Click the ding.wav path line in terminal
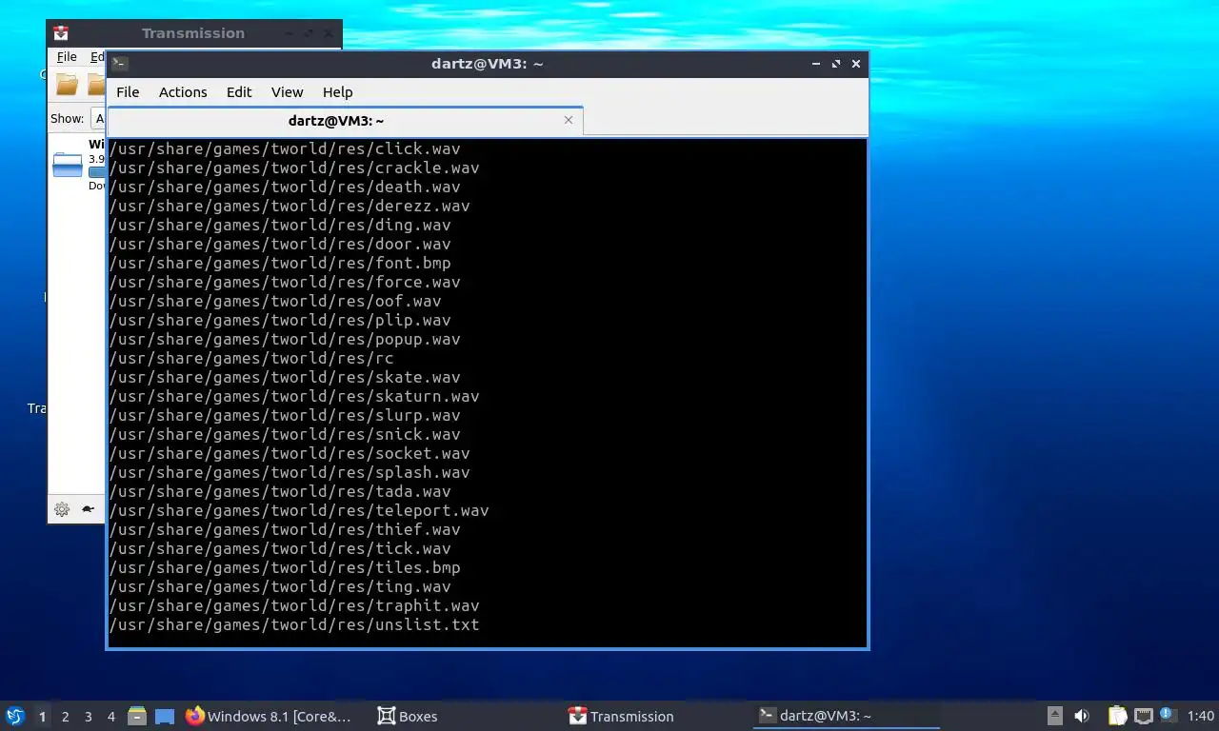Image resolution: width=1219 pixels, height=731 pixels. click(280, 226)
